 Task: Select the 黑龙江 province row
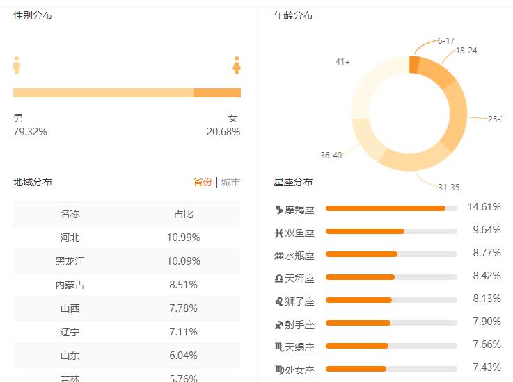(x=127, y=261)
